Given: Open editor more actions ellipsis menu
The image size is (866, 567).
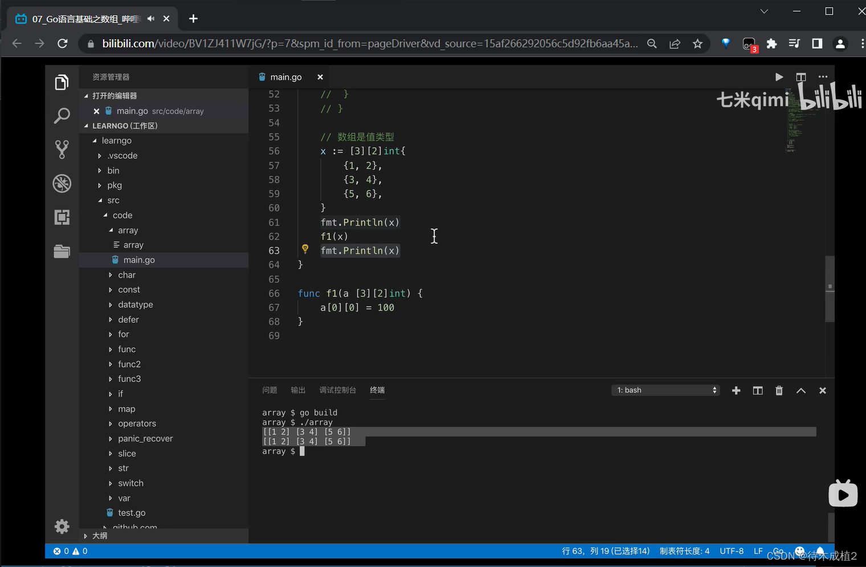Looking at the screenshot, I should pos(823,77).
